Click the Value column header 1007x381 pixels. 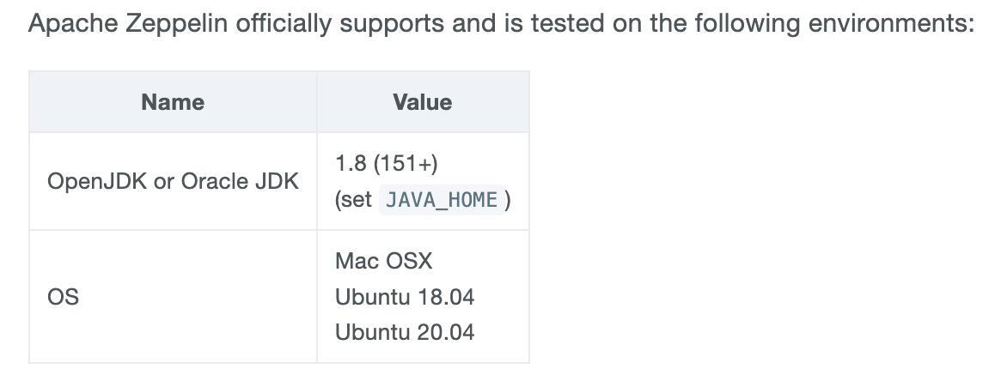(423, 102)
